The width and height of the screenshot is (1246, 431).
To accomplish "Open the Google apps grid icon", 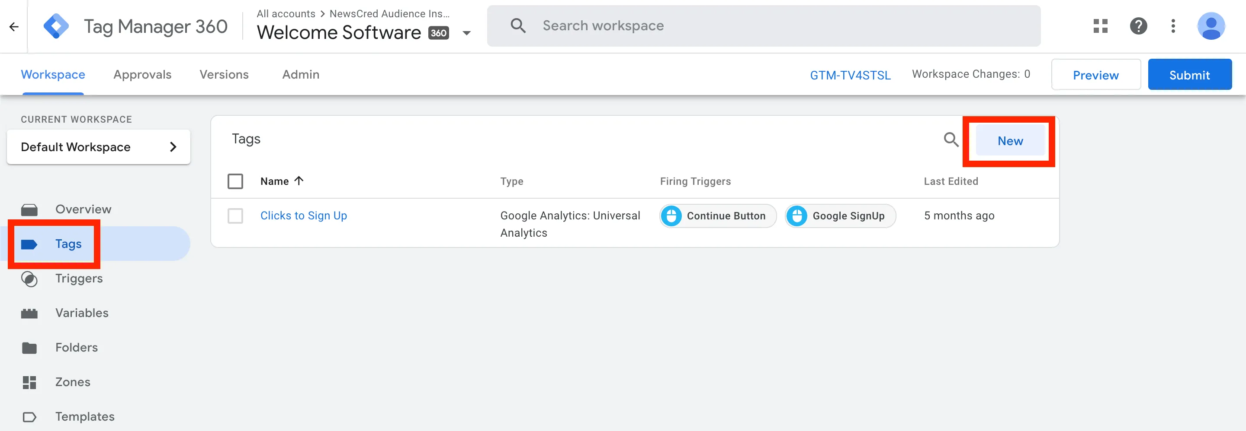I will pos(1100,26).
